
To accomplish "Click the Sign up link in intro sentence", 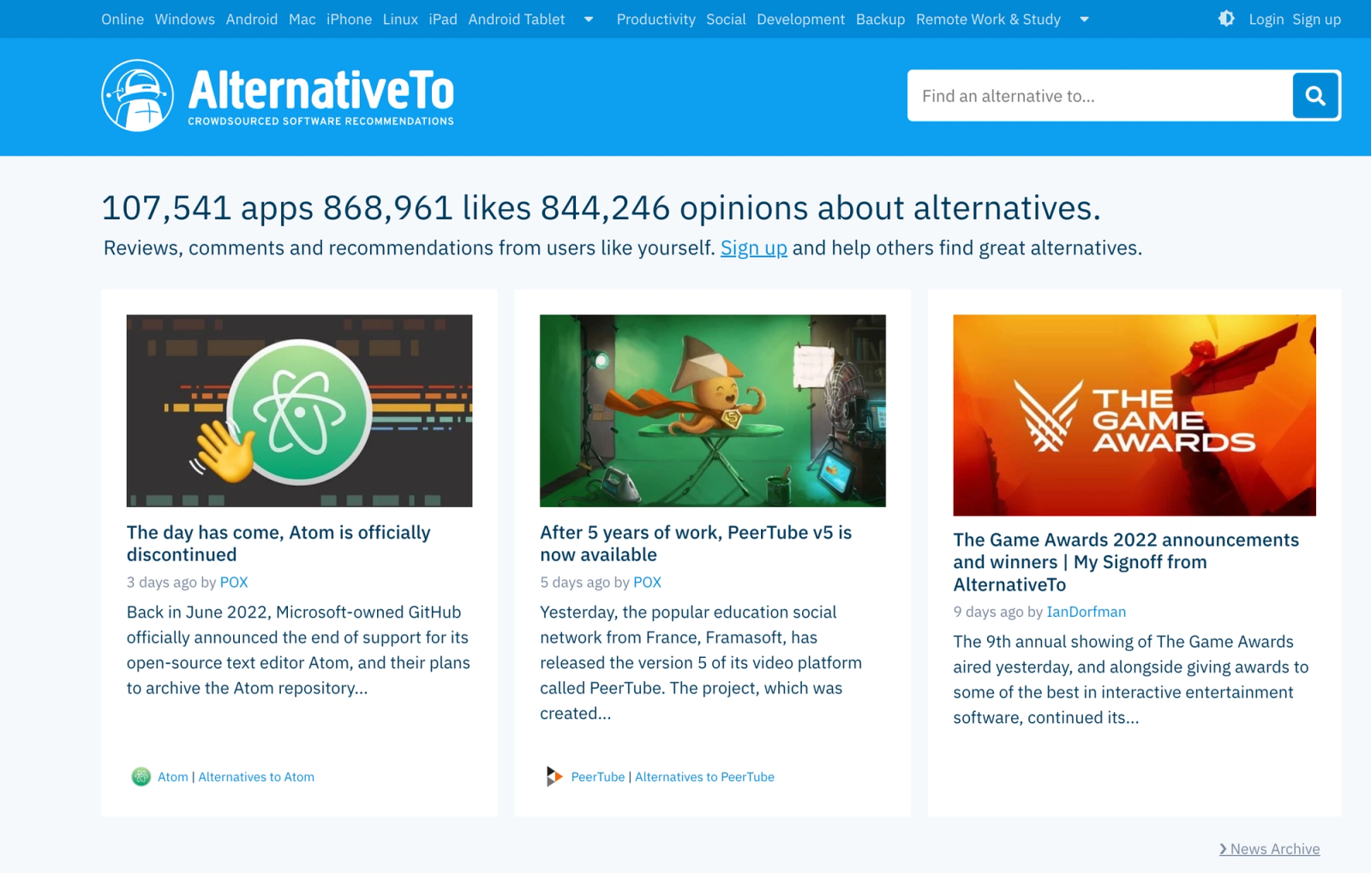I will [x=754, y=248].
